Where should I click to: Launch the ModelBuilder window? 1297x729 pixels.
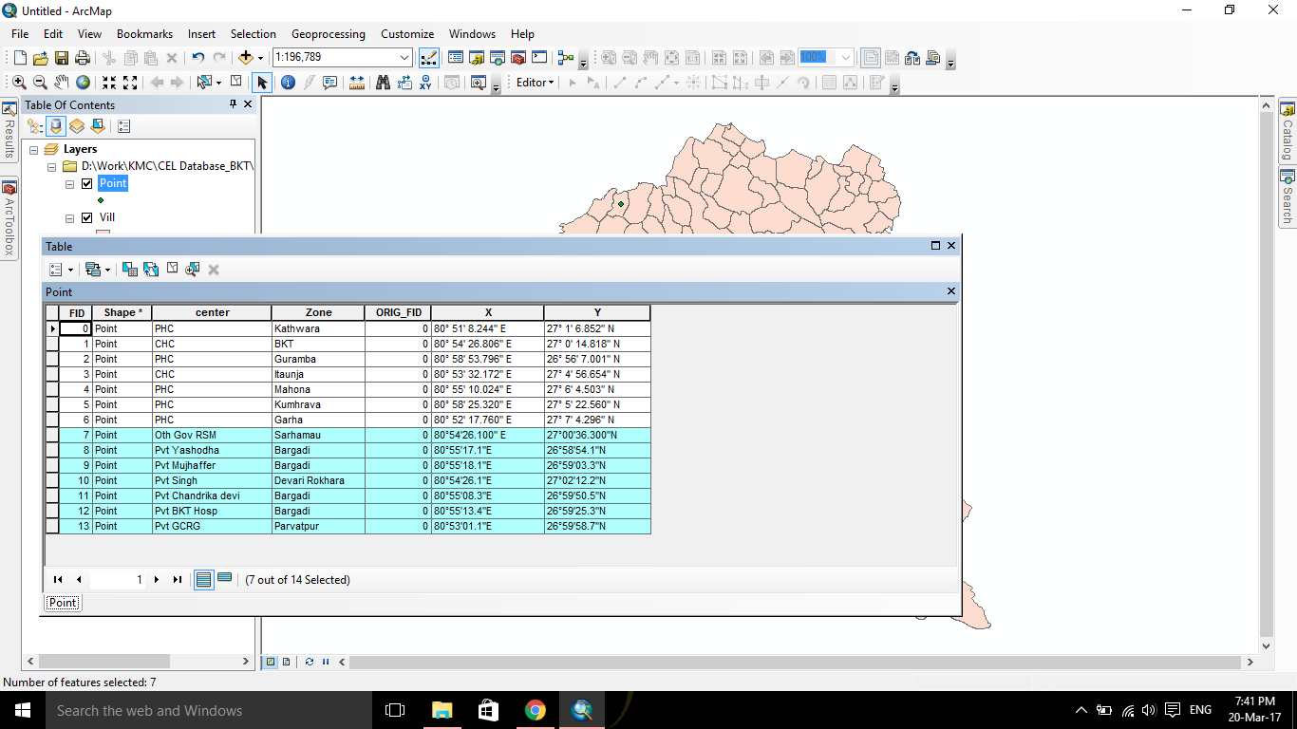(x=566, y=58)
